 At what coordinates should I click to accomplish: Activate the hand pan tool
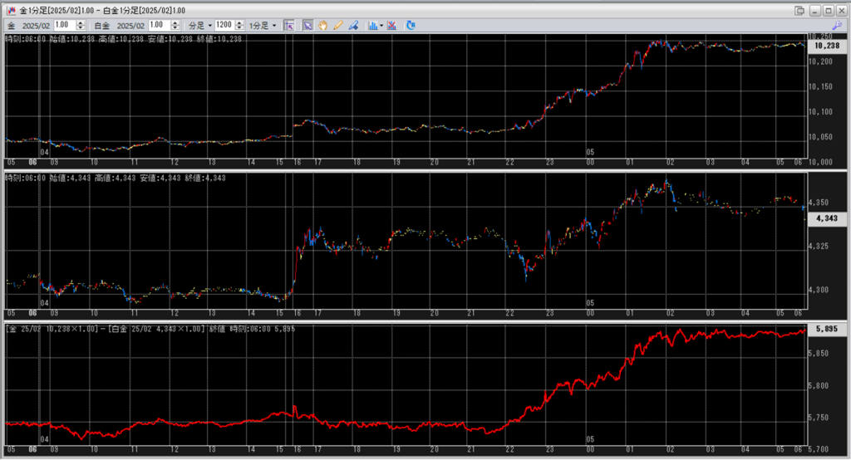(322, 26)
